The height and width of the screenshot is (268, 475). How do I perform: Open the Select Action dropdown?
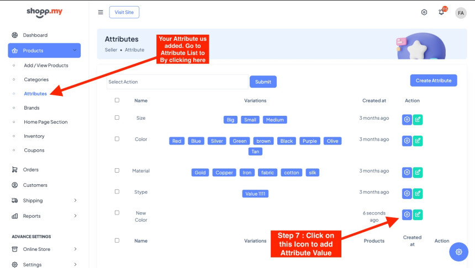[177, 82]
